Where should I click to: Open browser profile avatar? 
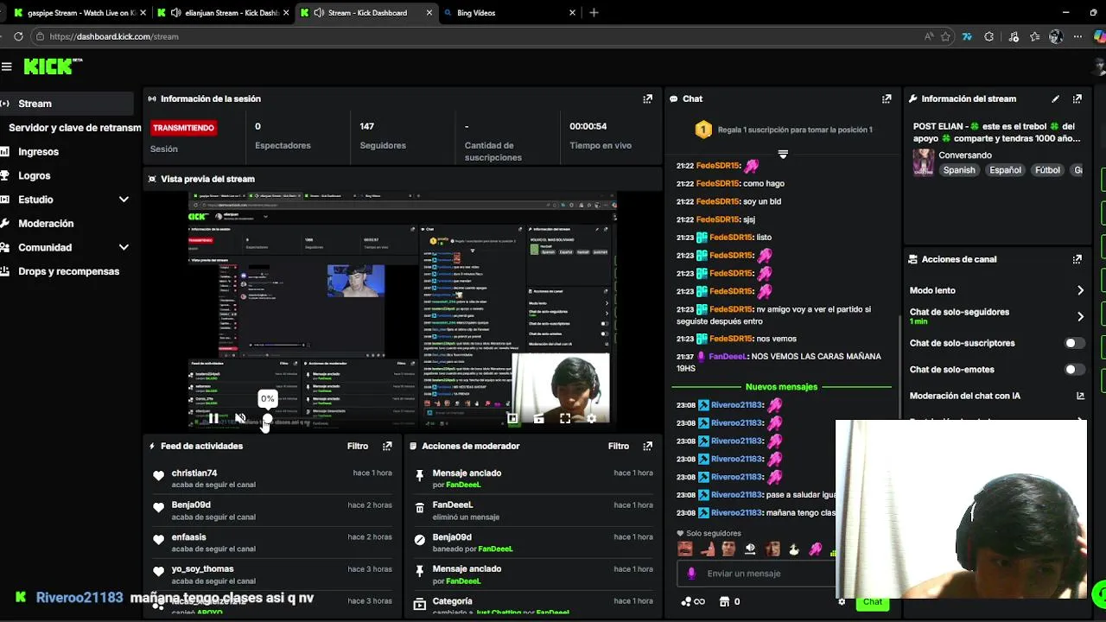(x=1055, y=37)
